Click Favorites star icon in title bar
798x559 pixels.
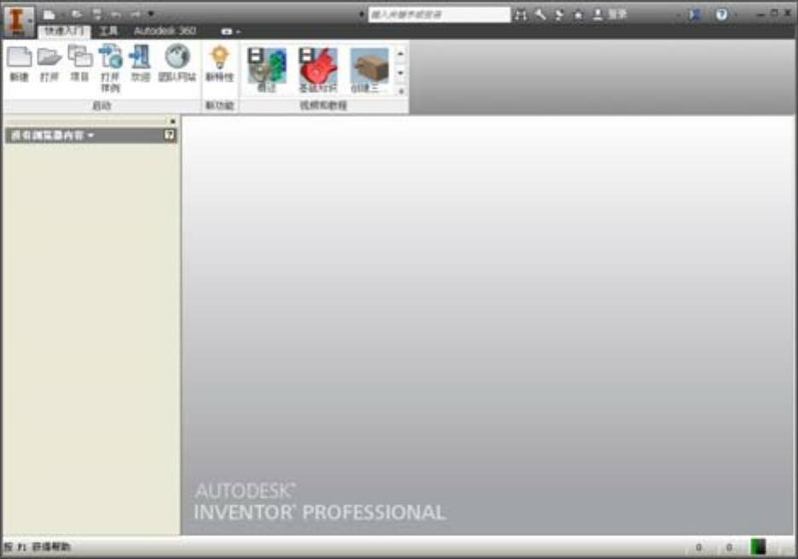(x=579, y=15)
